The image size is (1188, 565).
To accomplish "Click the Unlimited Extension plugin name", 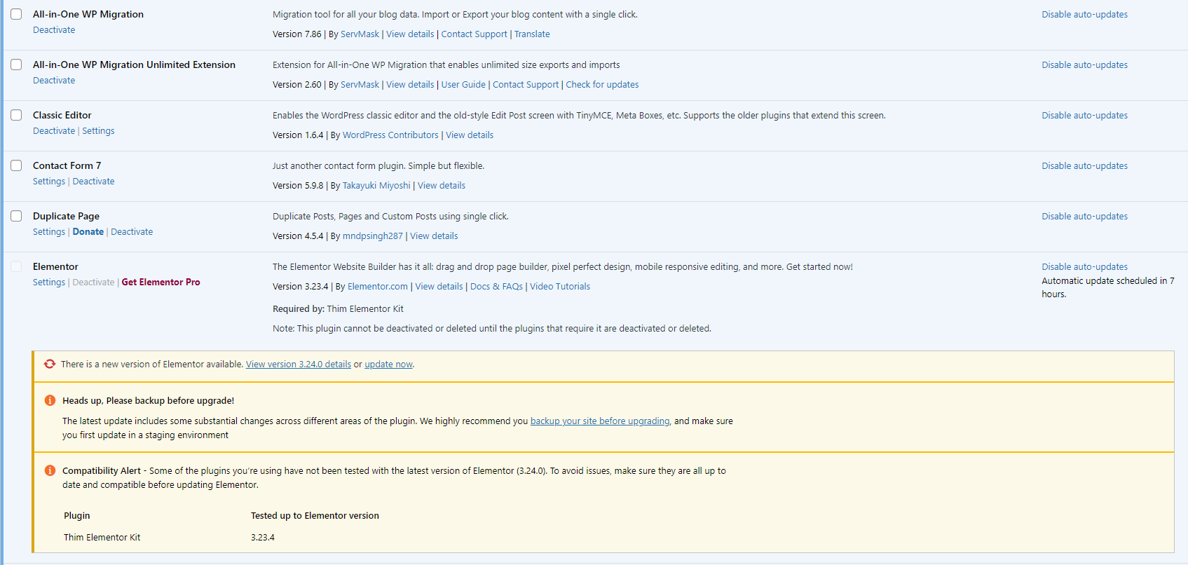I will 134,65.
